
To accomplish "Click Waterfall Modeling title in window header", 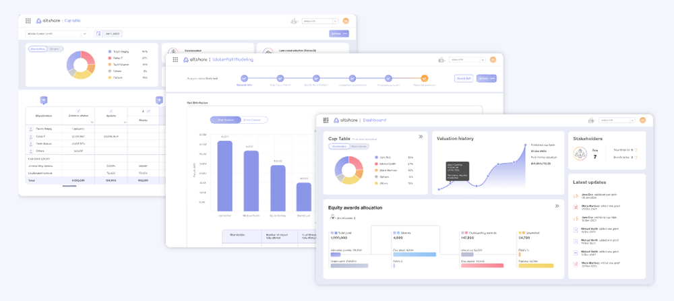I will (x=233, y=60).
